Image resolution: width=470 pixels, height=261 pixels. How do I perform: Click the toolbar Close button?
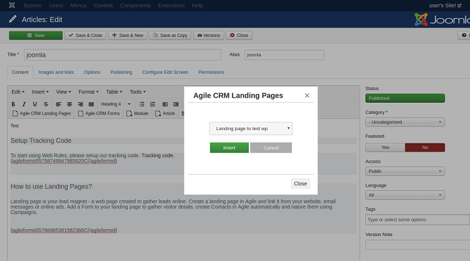[x=239, y=35]
